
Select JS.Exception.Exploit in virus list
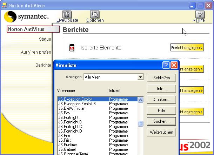(98, 99)
